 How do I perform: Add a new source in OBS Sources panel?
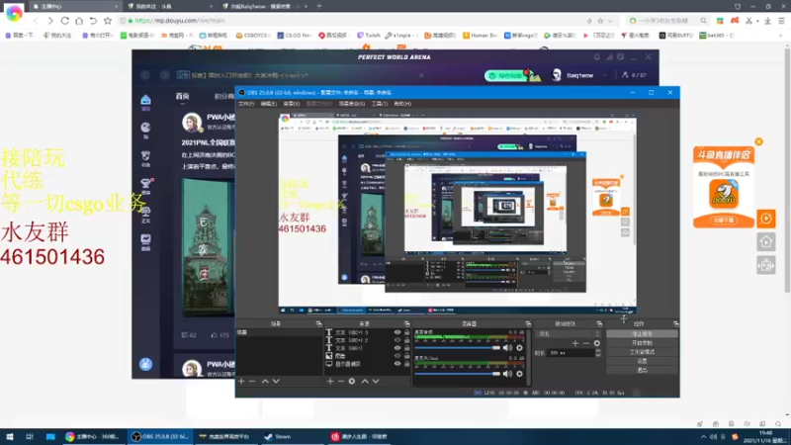pyautogui.click(x=330, y=381)
